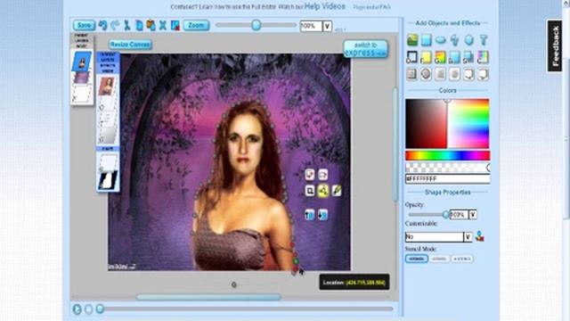Move layer down with the down-arrow icon
Viewport: 570px width, 321px height.
[x=322, y=215]
